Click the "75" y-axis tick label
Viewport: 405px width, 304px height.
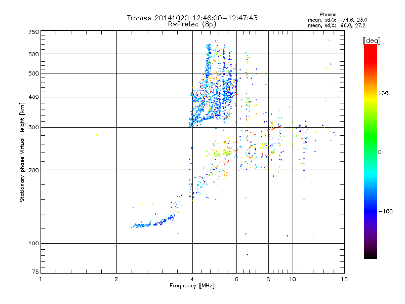click(35, 272)
